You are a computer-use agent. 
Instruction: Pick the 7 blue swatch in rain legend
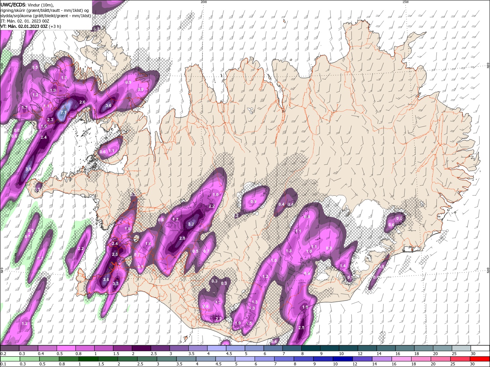284,359
